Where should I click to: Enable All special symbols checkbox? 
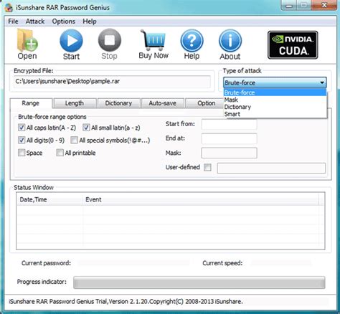click(x=74, y=140)
